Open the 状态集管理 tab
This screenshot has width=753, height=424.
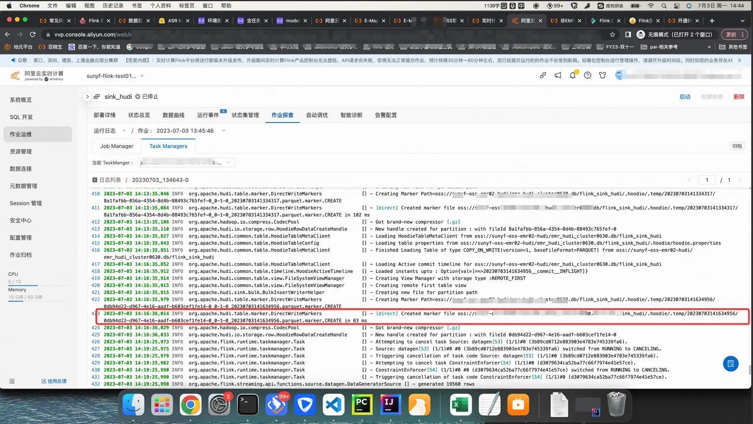tap(245, 115)
